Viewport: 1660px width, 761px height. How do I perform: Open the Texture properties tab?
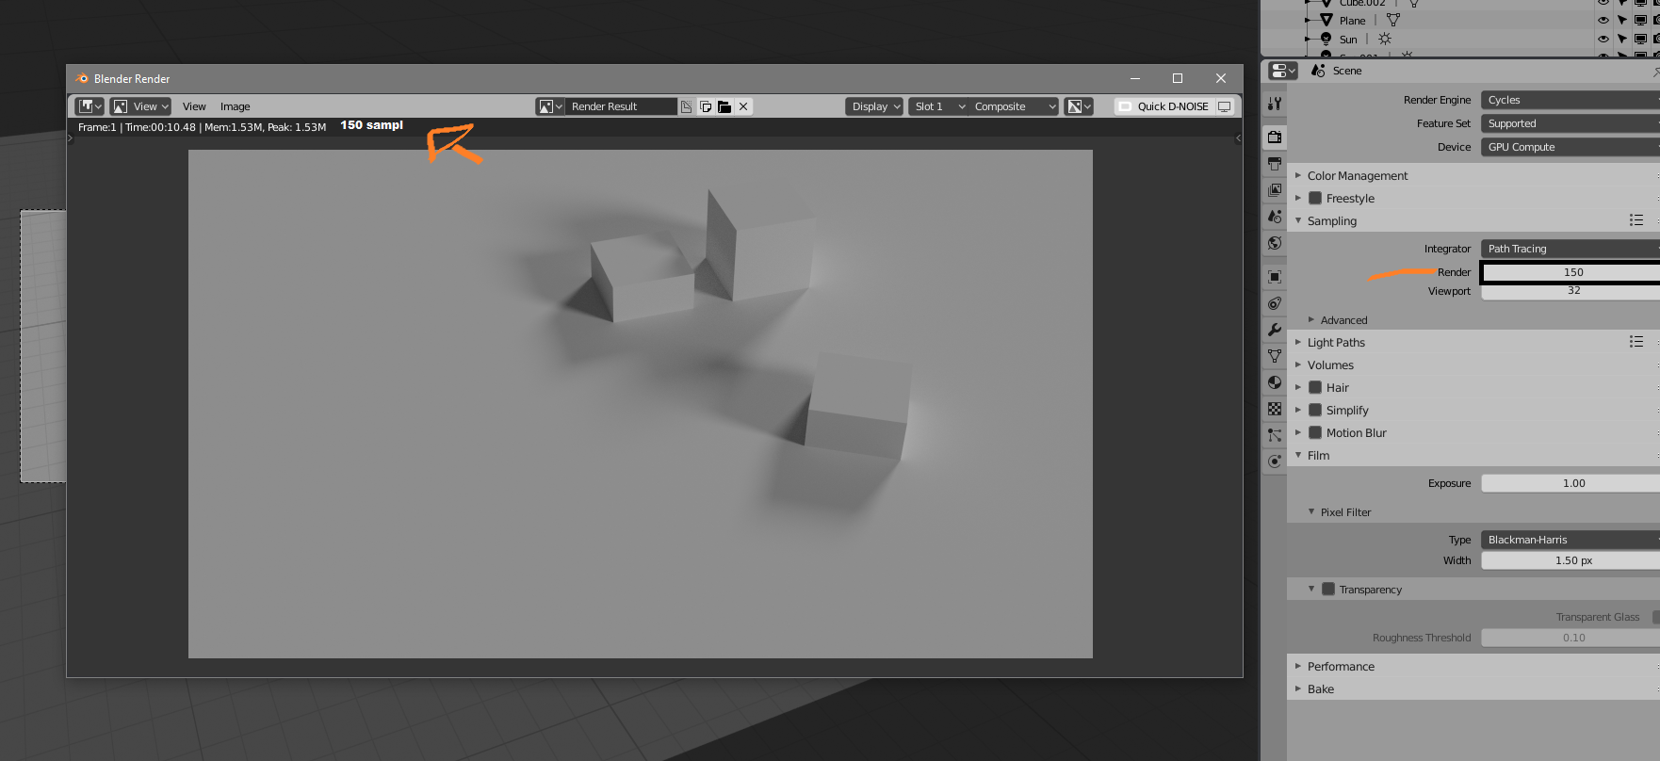point(1275,409)
